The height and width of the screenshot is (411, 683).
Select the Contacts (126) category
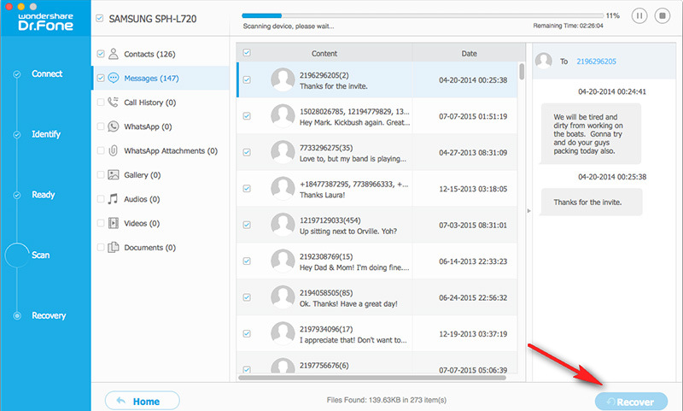tap(161, 54)
